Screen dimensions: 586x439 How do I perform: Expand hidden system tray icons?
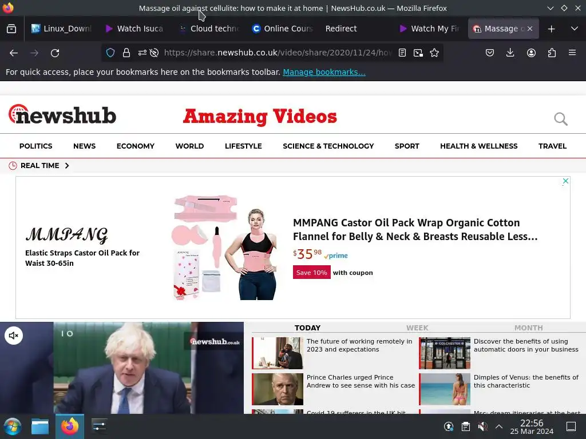[499, 426]
